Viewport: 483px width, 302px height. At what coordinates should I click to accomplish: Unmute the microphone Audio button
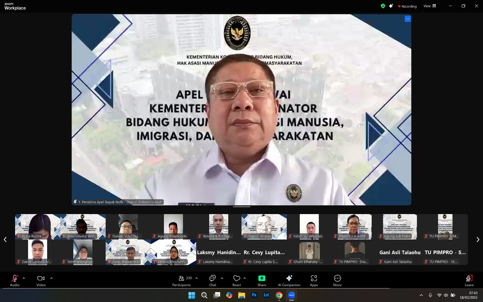pos(14,280)
